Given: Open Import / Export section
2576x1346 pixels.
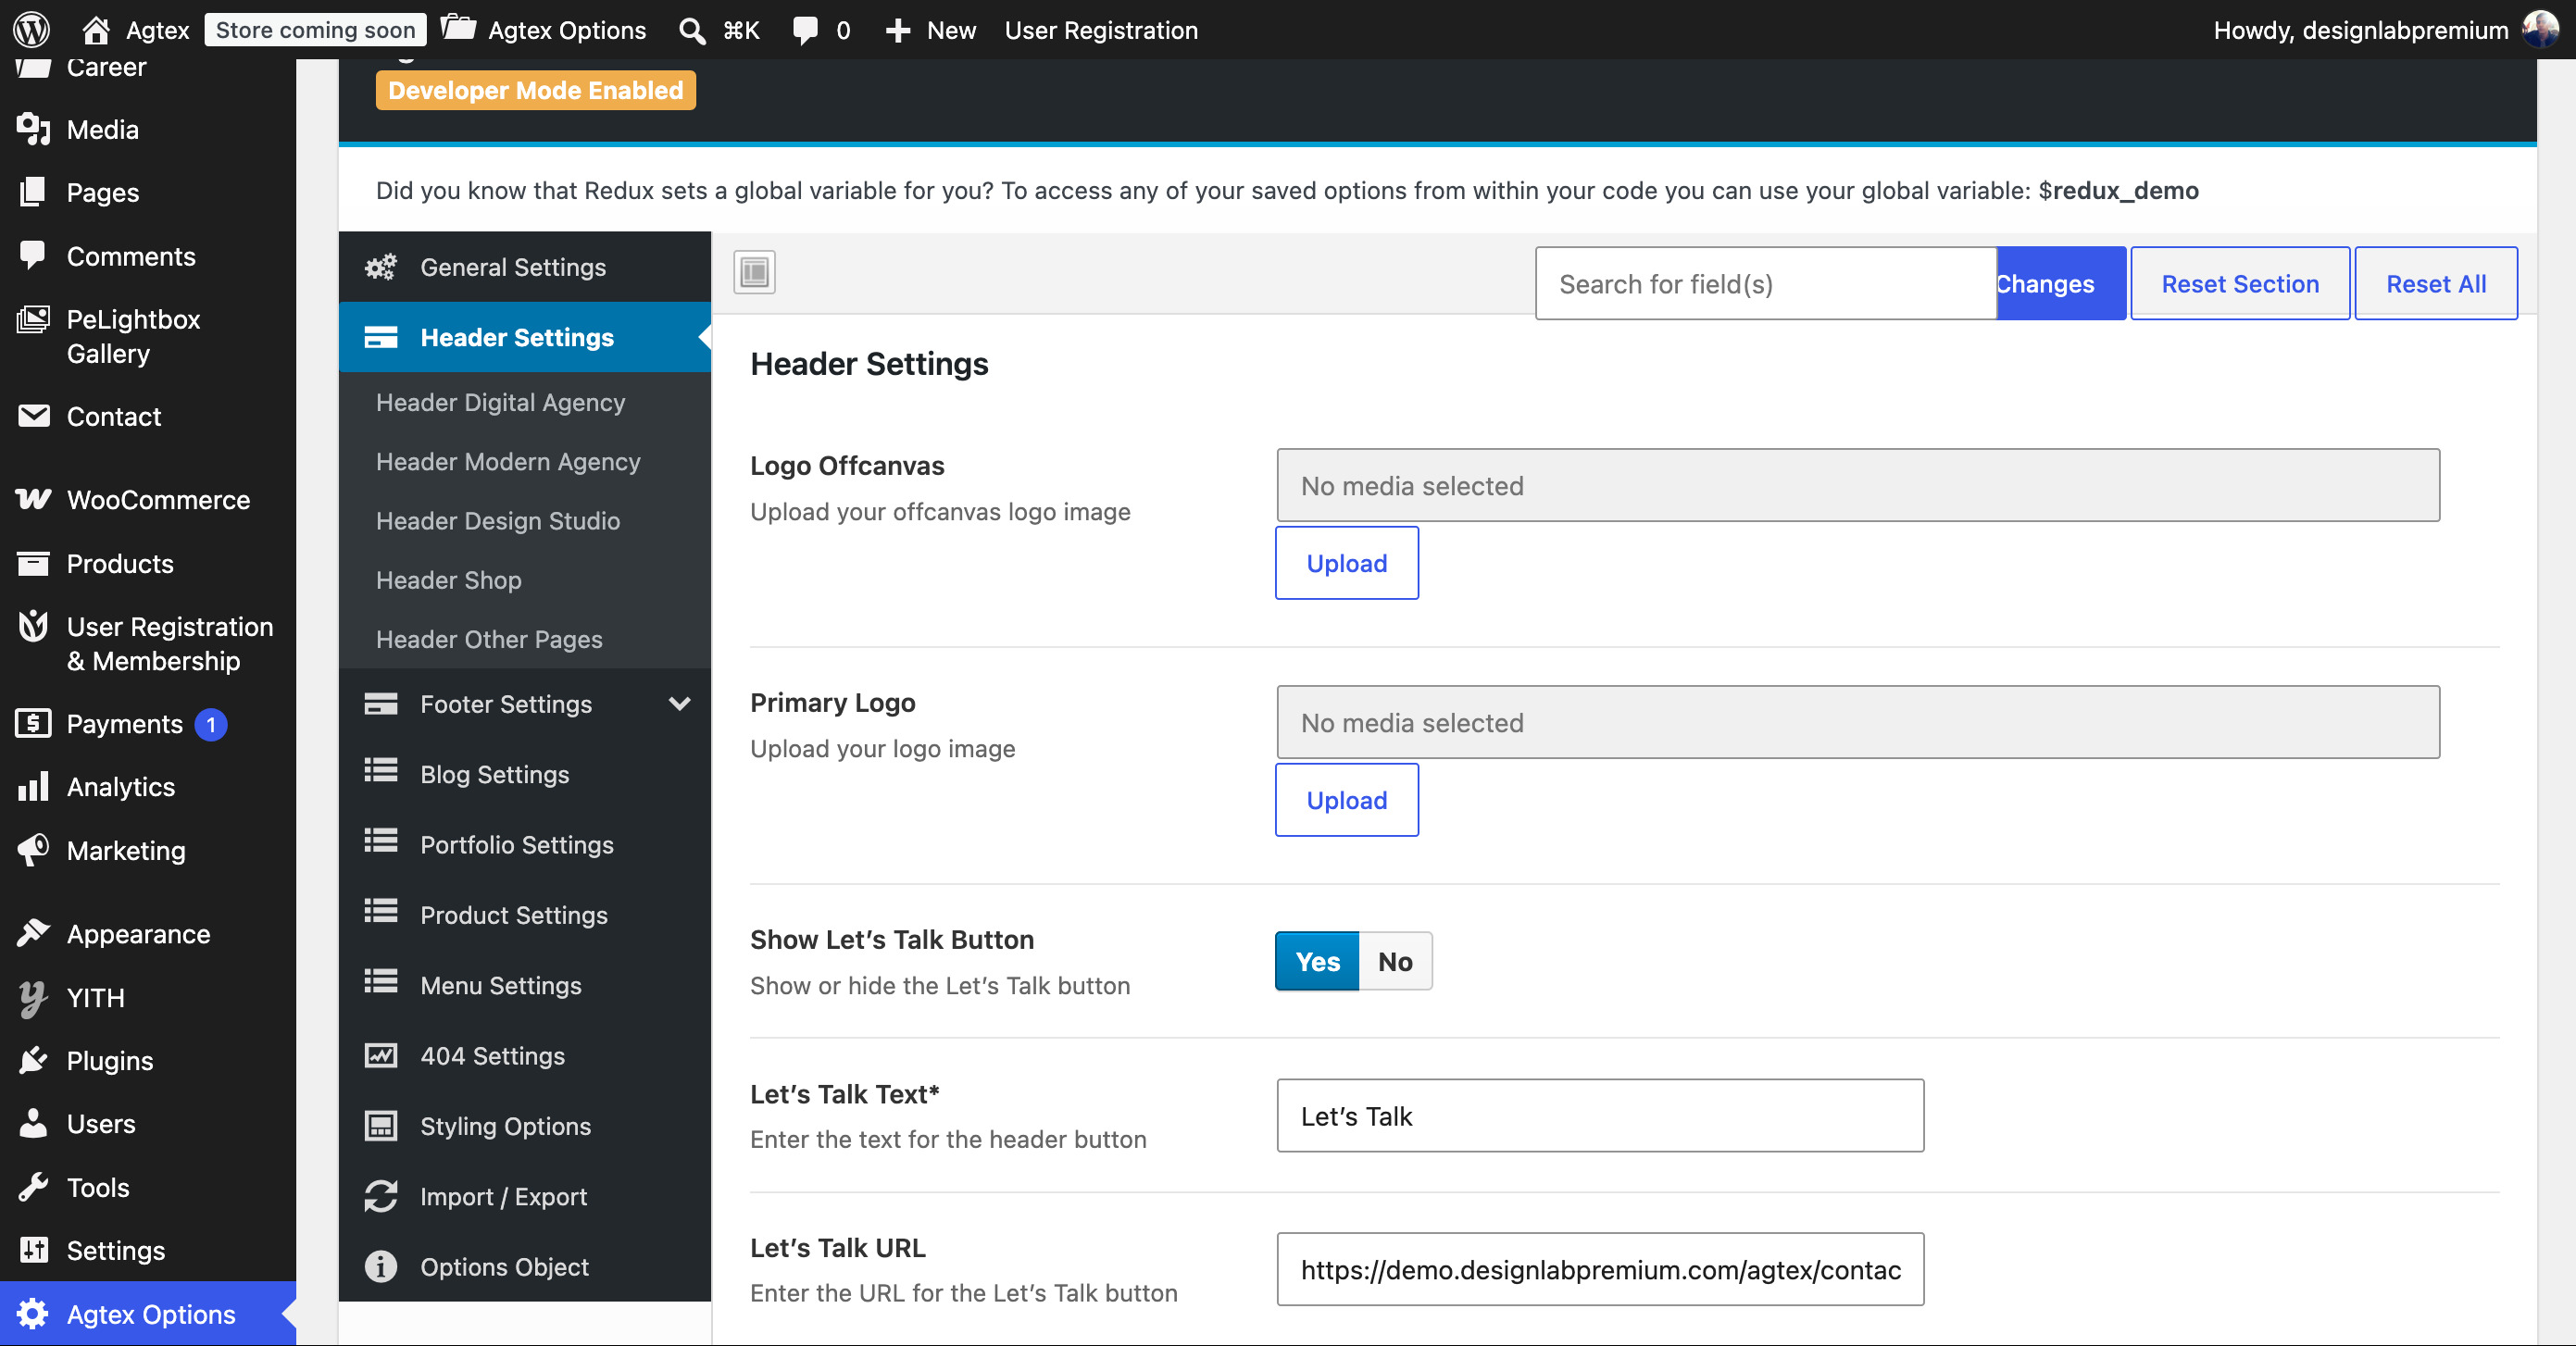Looking at the screenshot, I should (525, 1196).
